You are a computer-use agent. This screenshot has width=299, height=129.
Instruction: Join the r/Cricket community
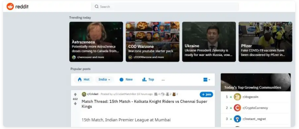(x=206, y=95)
